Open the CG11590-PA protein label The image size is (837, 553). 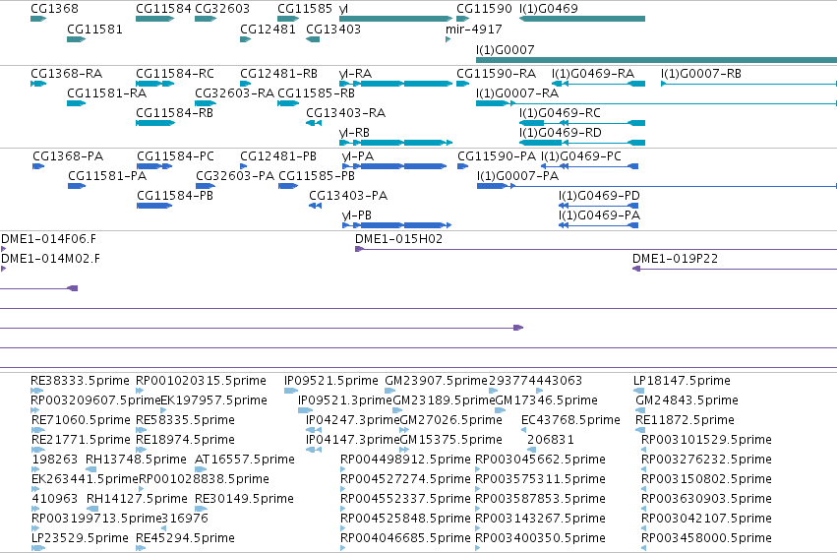point(497,156)
